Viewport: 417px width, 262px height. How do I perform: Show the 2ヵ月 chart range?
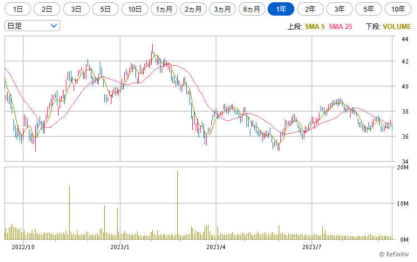(x=193, y=9)
